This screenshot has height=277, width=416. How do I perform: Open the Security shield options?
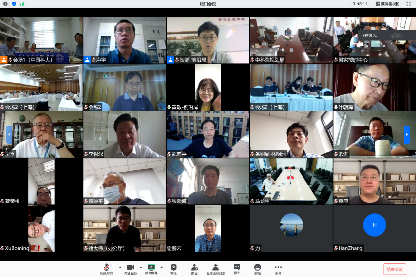(173, 268)
